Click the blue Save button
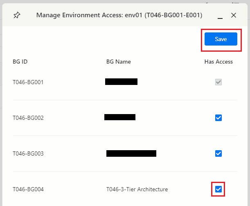This screenshot has width=250, height=206. click(x=221, y=39)
